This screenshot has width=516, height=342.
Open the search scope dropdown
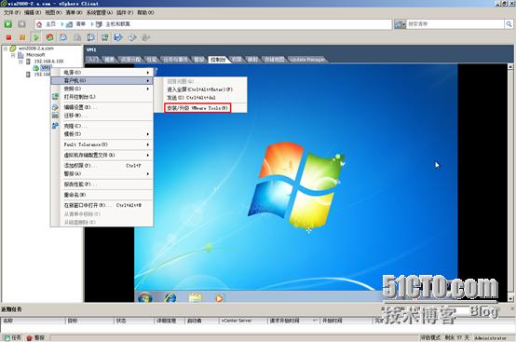[400, 24]
